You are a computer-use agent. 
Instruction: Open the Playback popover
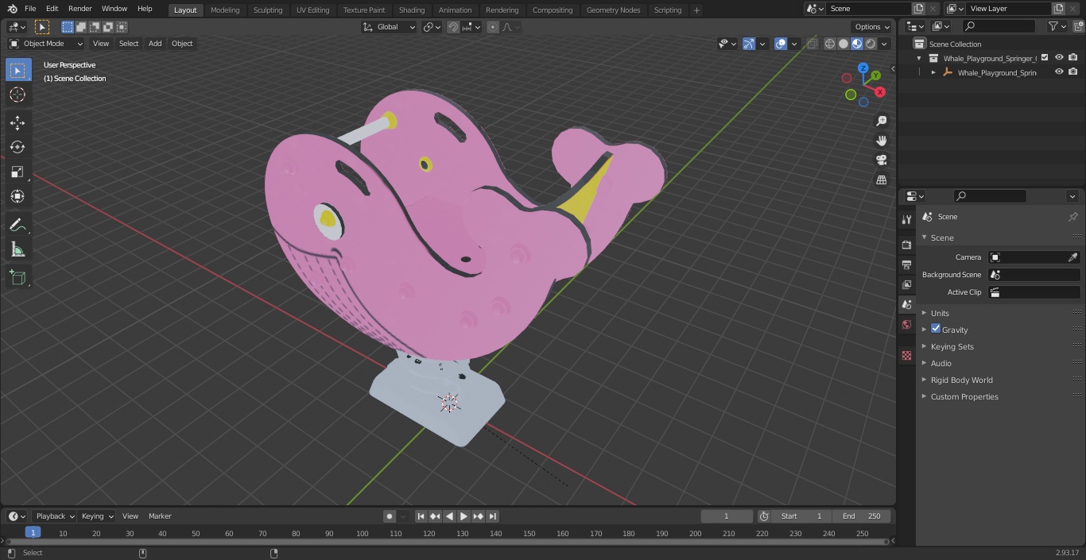click(x=55, y=516)
